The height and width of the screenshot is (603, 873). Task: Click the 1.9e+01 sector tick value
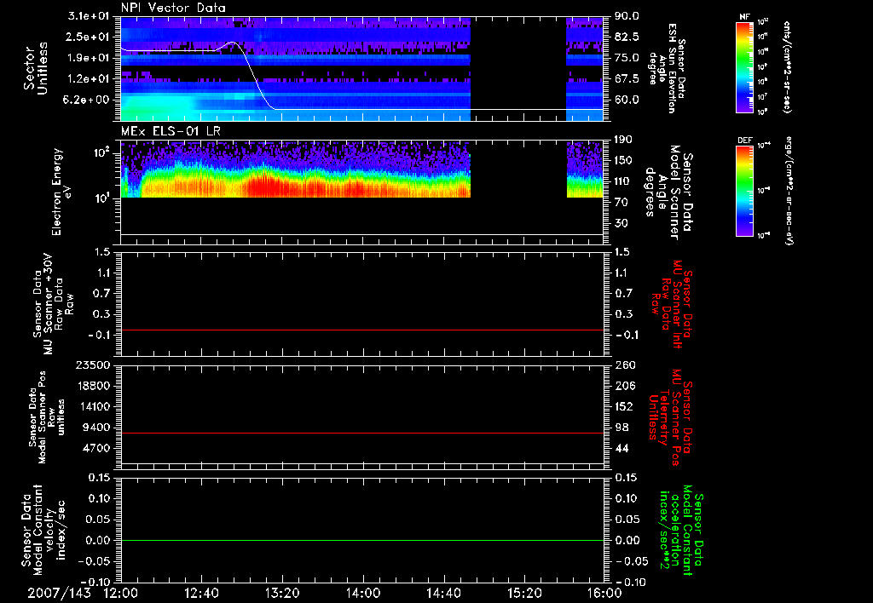coord(89,58)
